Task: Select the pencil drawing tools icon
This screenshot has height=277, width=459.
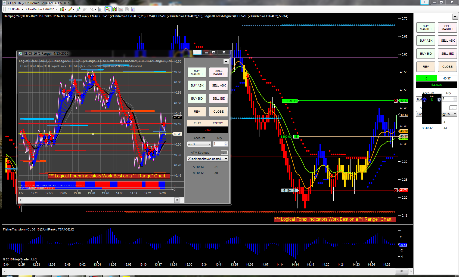Action: (70, 9)
